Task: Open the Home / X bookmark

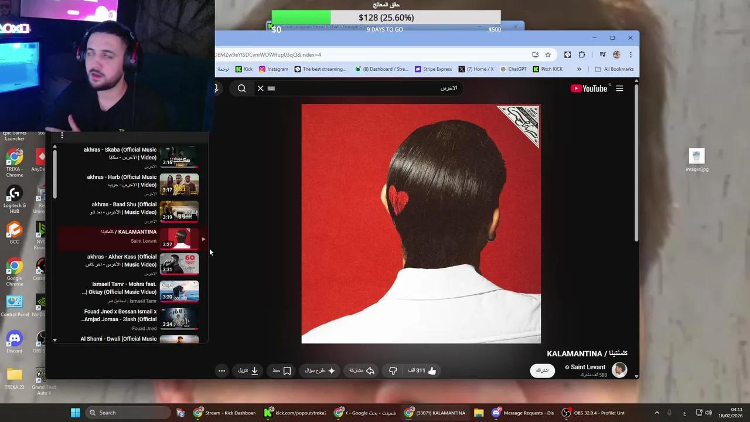Action: (476, 69)
